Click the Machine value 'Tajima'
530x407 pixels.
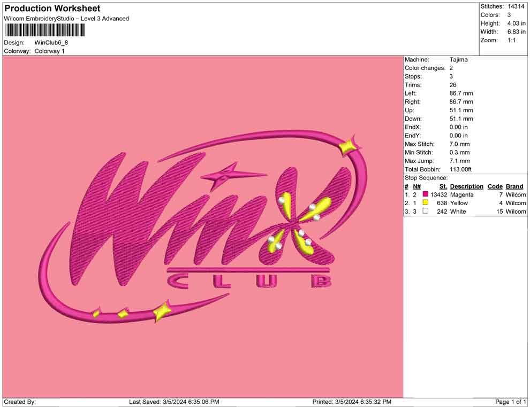coord(458,60)
